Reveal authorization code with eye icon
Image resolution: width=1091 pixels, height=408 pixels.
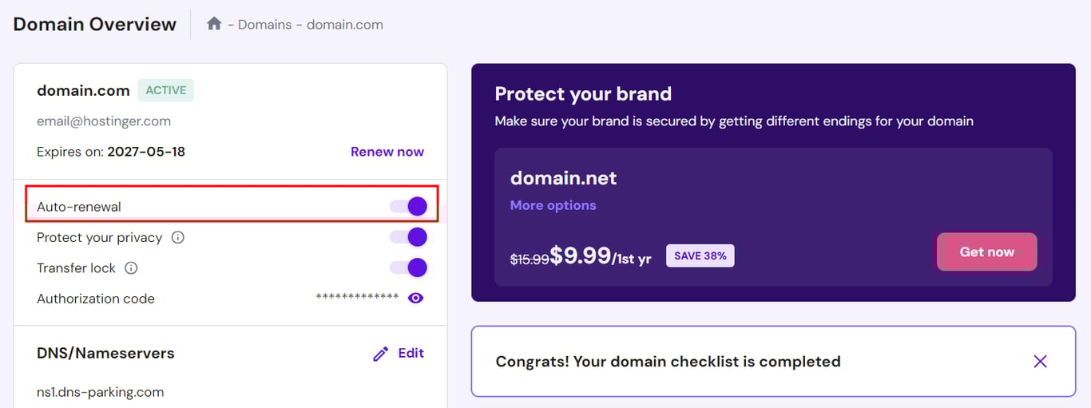click(415, 298)
